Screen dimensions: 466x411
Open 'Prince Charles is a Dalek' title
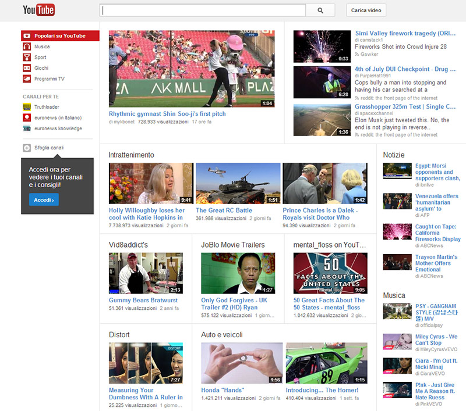(320, 214)
